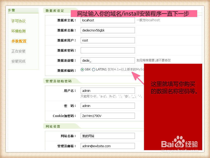The height and width of the screenshot is (158, 210).
Task: Click the 数据库主机 localhost input field
Action: tap(108, 20)
